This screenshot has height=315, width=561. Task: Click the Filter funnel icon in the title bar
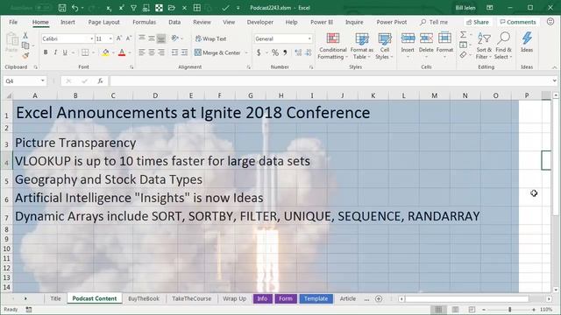[x=133, y=8]
